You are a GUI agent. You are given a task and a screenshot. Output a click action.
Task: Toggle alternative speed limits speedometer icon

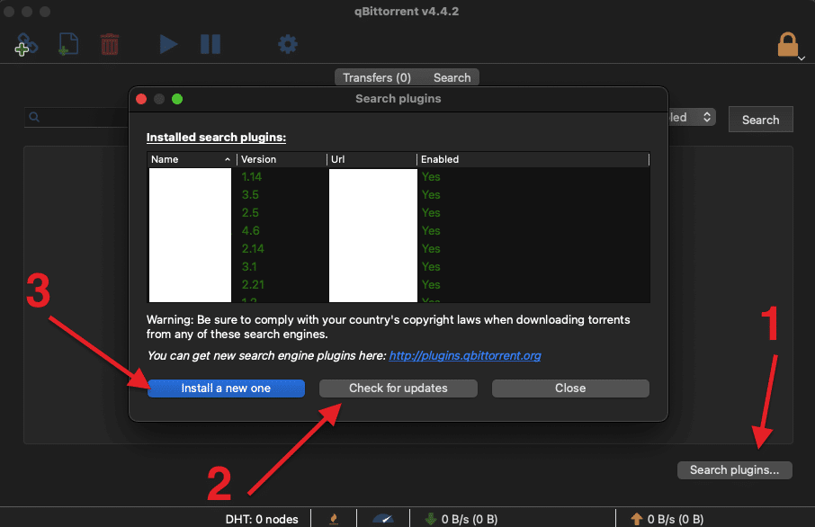point(383,519)
